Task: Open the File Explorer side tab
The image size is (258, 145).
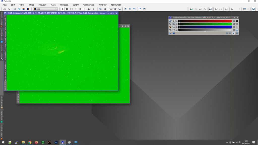Action: pos(2,102)
